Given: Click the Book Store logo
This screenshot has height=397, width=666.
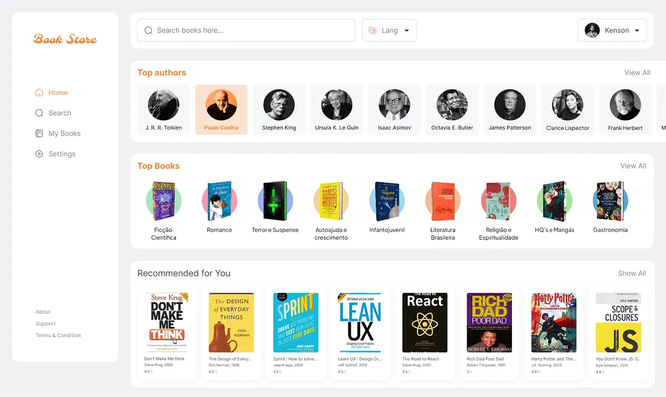Looking at the screenshot, I should point(65,39).
